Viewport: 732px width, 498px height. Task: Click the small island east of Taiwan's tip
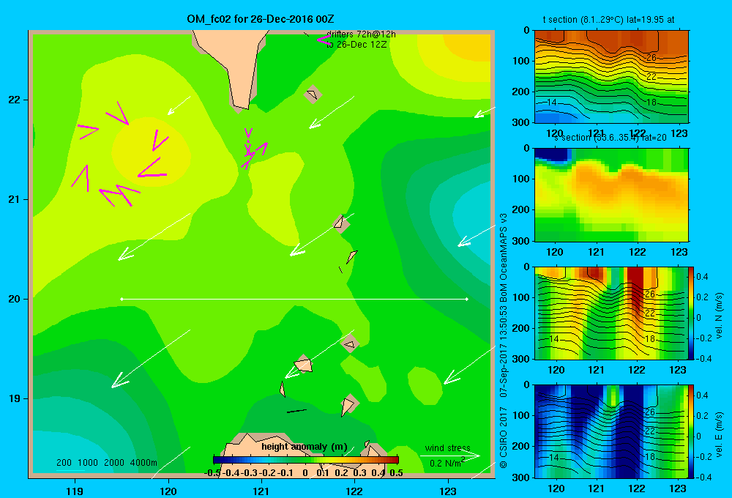(x=312, y=94)
